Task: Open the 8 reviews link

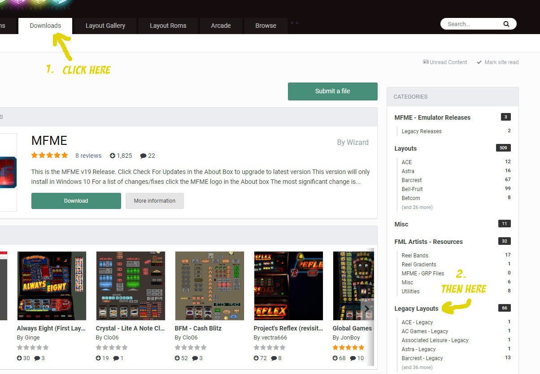Action: [88, 156]
